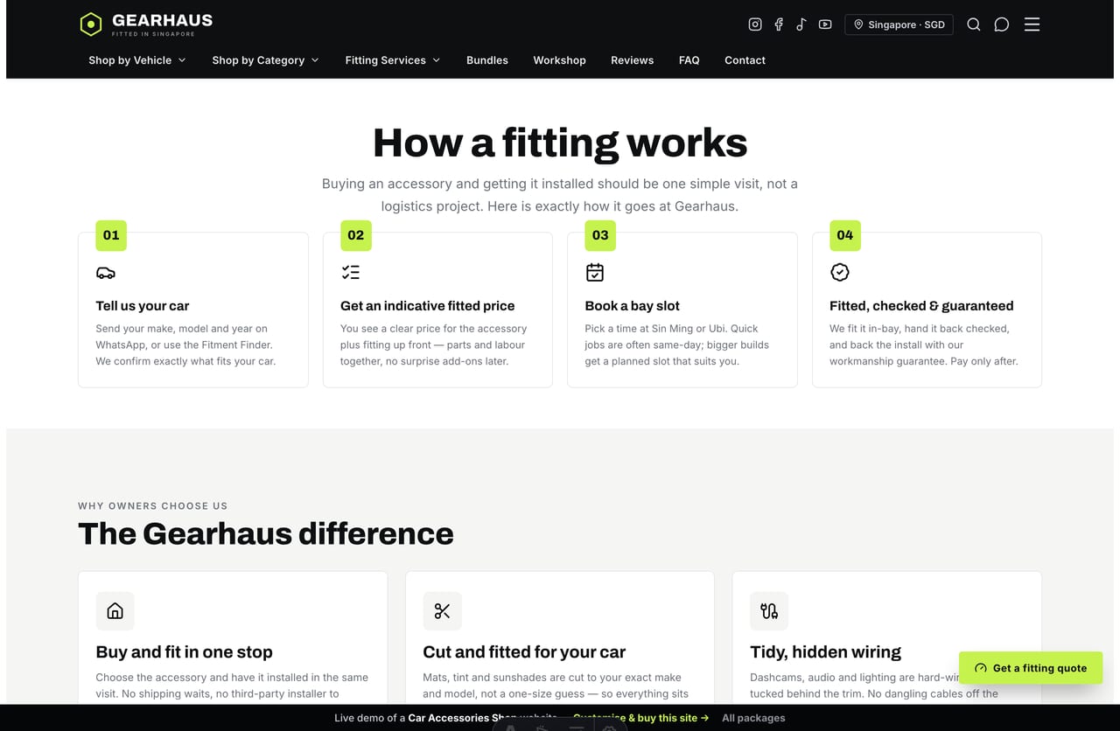Click the GEARHAUS brand name link
Viewport: 1120px width, 731px height.
coord(162,20)
